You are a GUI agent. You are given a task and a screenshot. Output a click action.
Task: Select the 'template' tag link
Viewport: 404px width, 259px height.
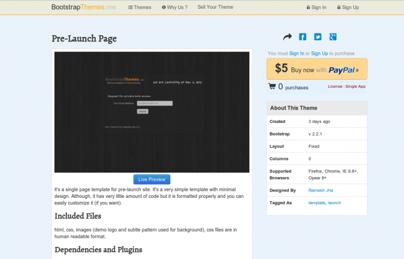pyautogui.click(x=317, y=203)
